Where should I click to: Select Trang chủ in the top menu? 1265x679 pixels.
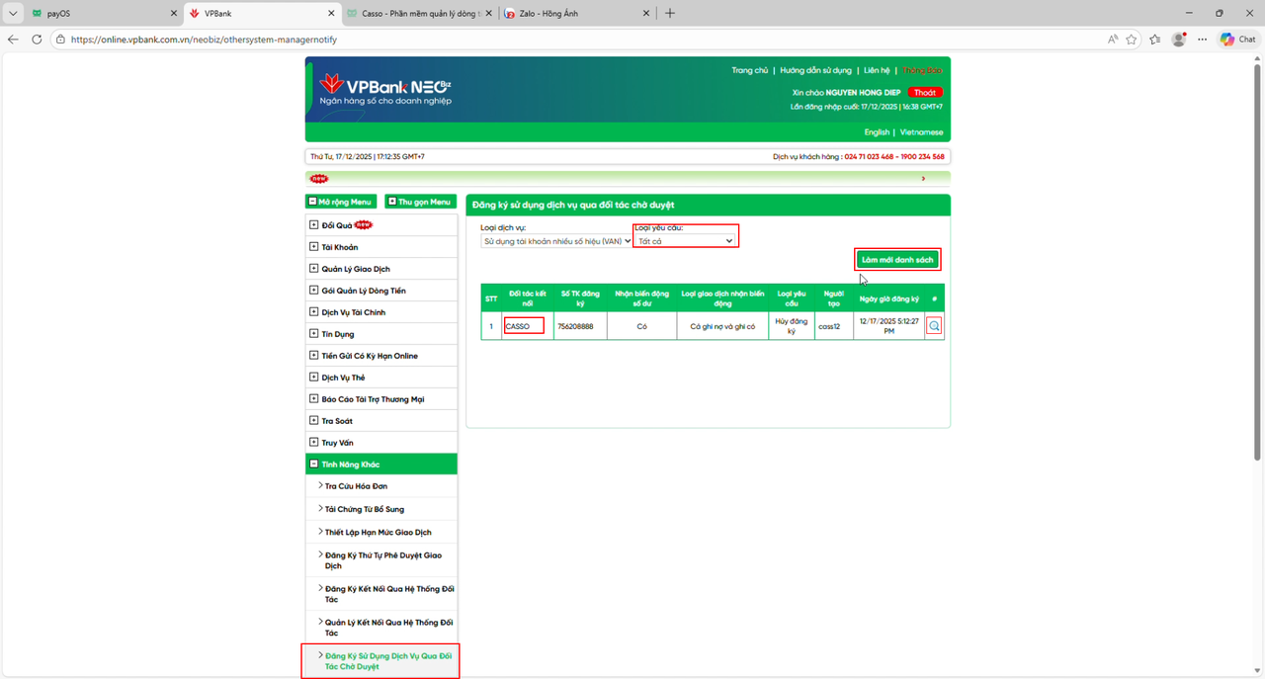point(750,70)
